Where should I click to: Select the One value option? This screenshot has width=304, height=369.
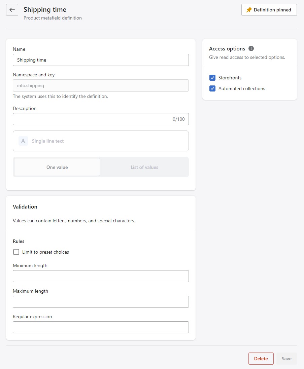(x=57, y=167)
